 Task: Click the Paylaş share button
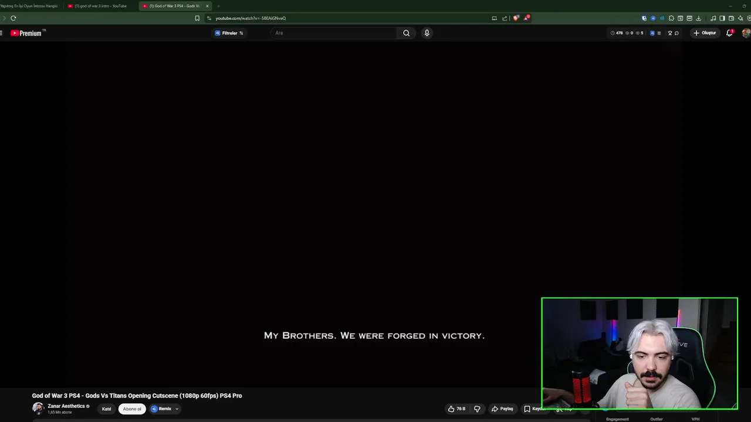pyautogui.click(x=502, y=409)
